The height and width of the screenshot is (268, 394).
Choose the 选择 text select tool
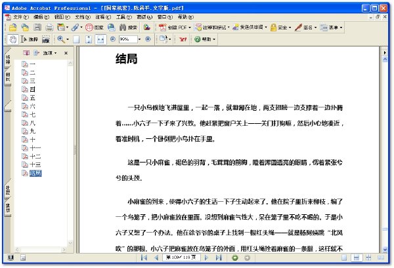coord(30,39)
